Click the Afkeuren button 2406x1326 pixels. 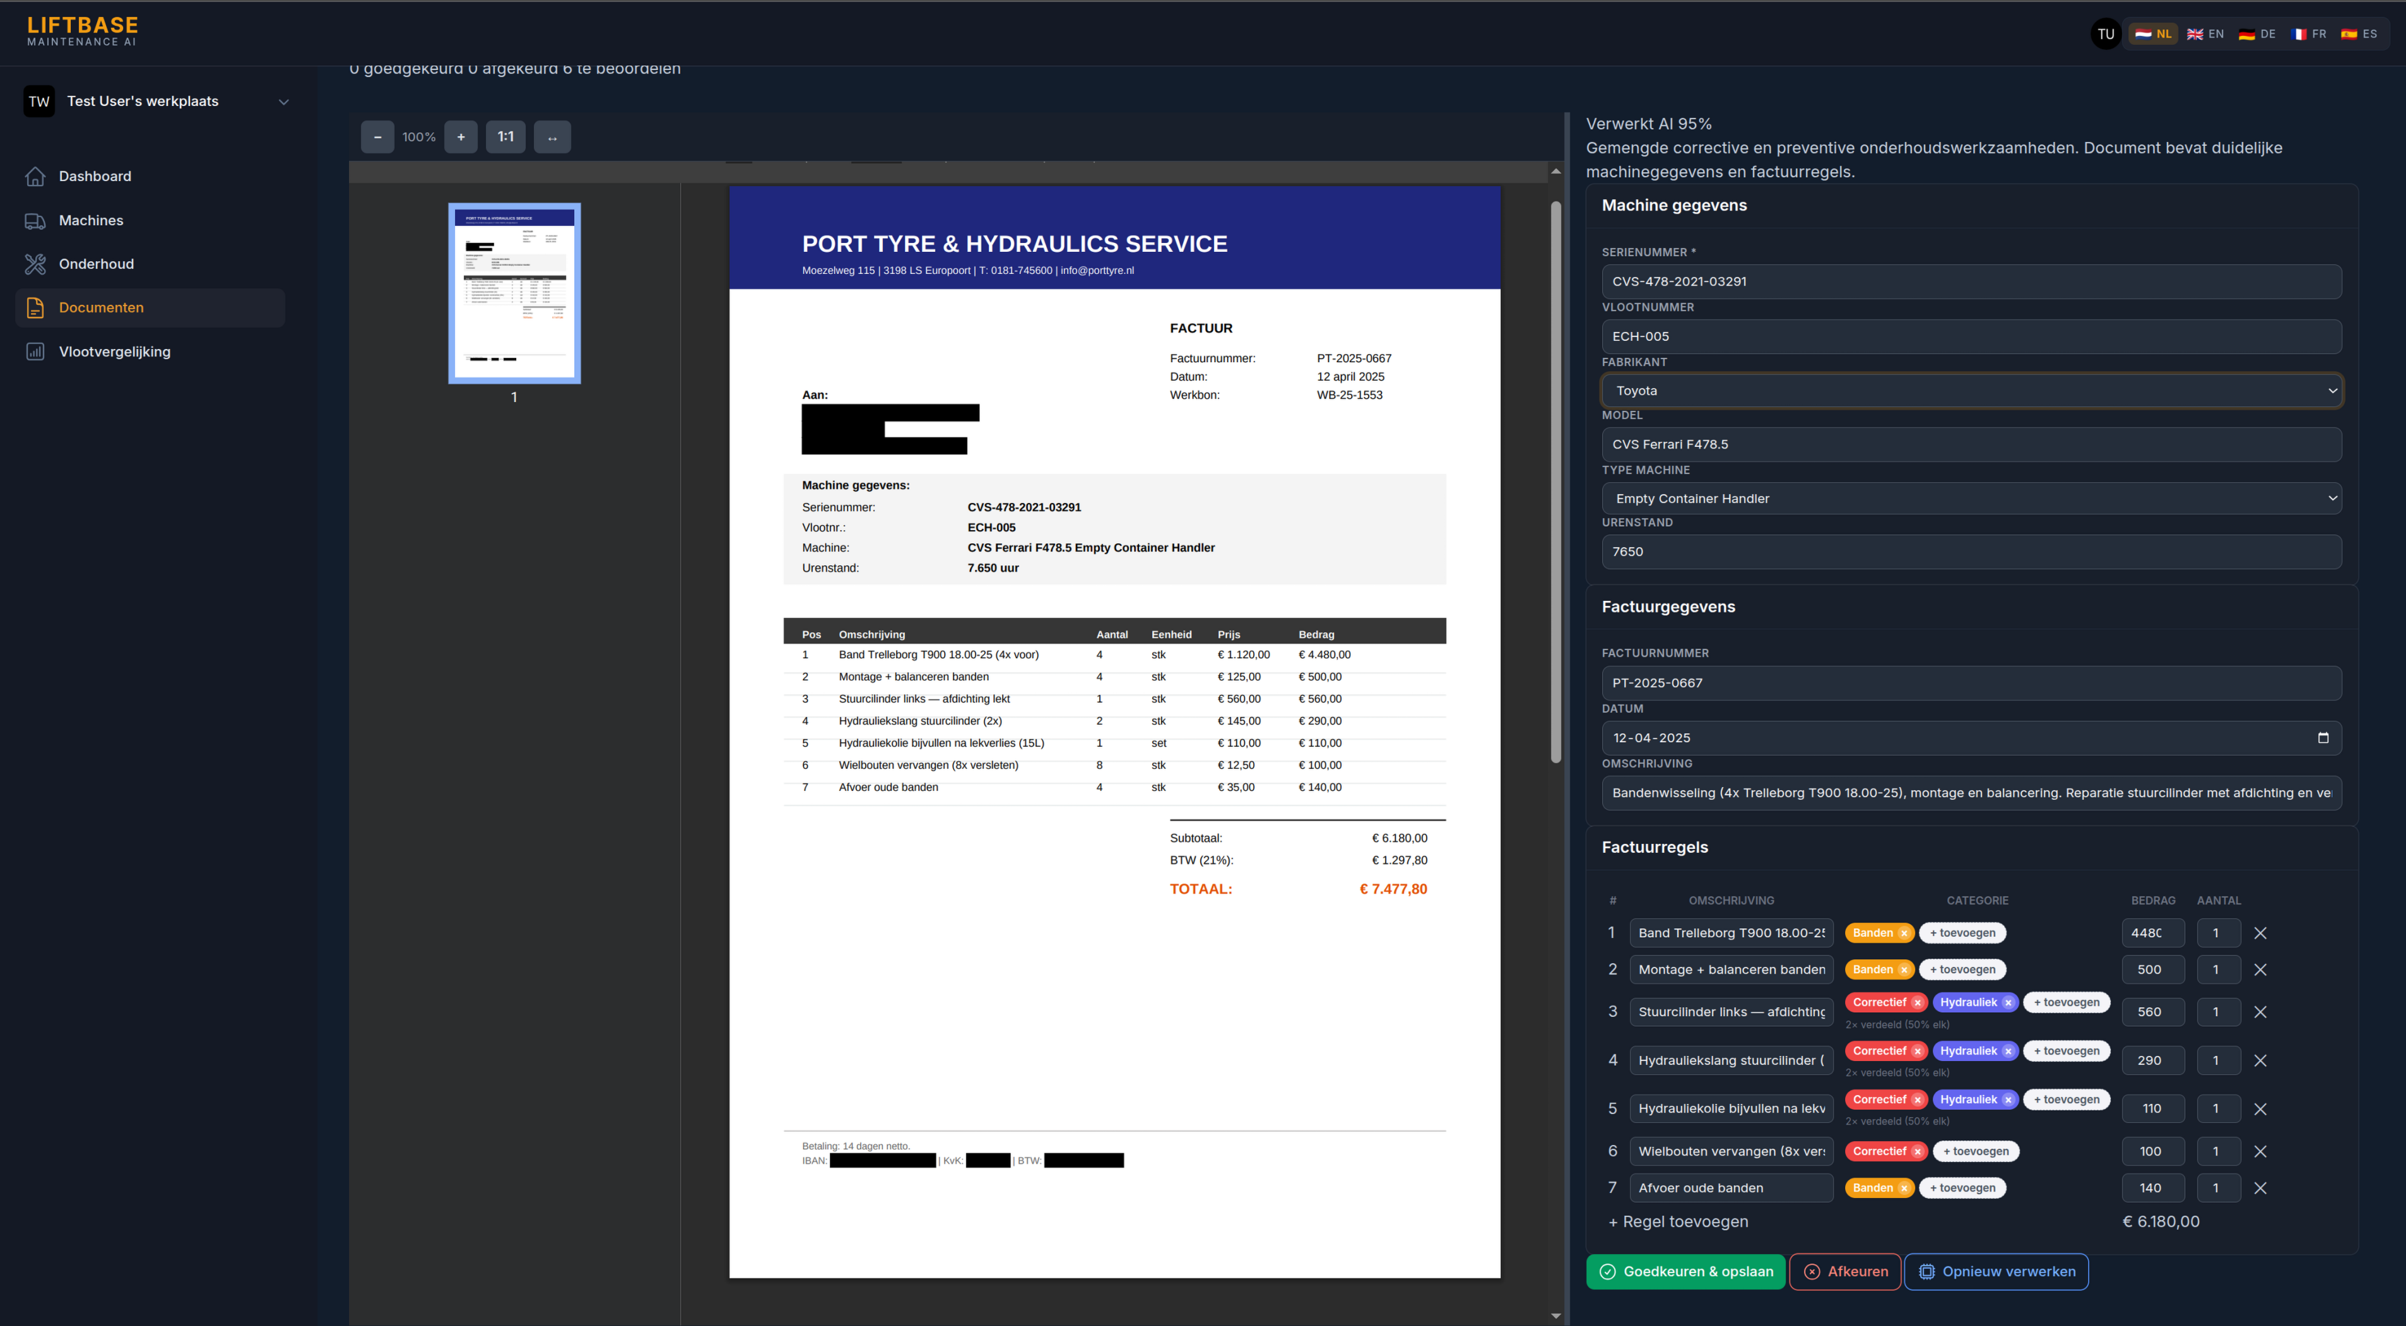point(1844,1272)
